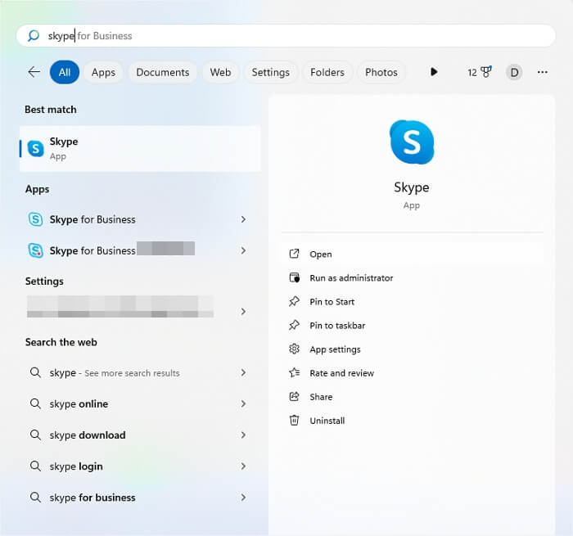Switch to the Folders filter tab
573x536 pixels.
(x=327, y=72)
